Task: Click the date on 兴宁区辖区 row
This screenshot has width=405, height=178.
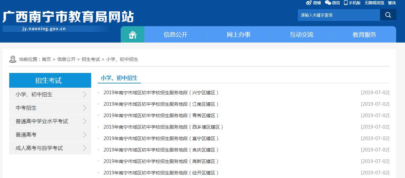Action: tap(375, 93)
